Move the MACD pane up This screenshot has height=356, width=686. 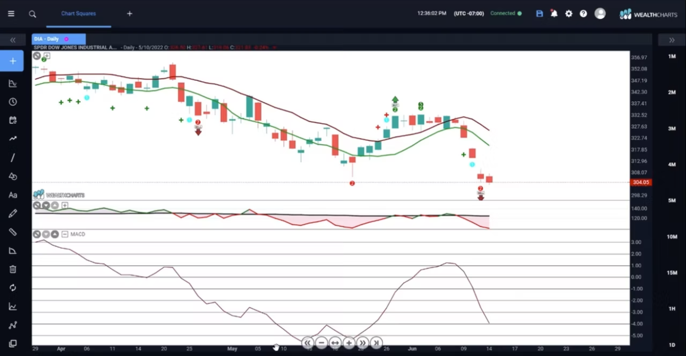55,234
